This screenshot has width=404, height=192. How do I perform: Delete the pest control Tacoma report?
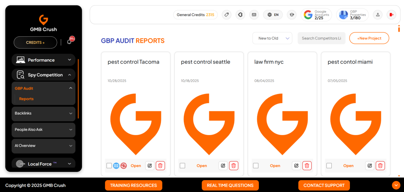(160, 166)
